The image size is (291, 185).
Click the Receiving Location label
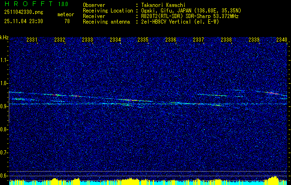pyautogui.click(x=108, y=11)
